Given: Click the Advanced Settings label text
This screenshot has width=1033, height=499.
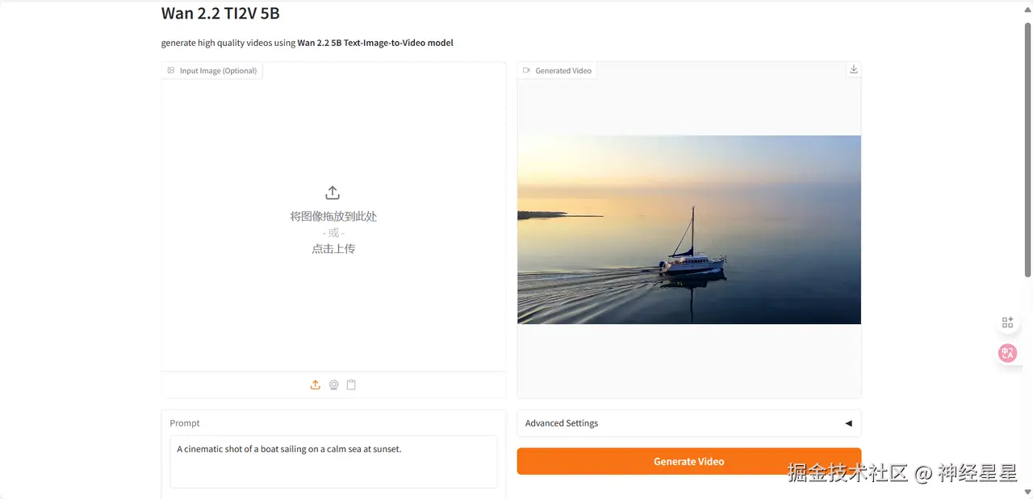Looking at the screenshot, I should pos(562,423).
